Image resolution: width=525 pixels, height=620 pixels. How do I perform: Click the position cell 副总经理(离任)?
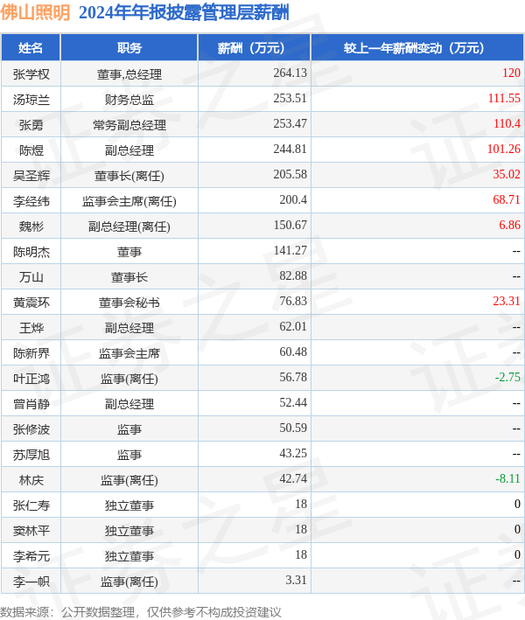pyautogui.click(x=129, y=226)
